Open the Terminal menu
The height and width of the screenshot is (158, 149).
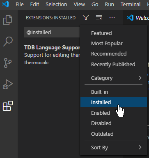pyautogui.click(x=131, y=5)
